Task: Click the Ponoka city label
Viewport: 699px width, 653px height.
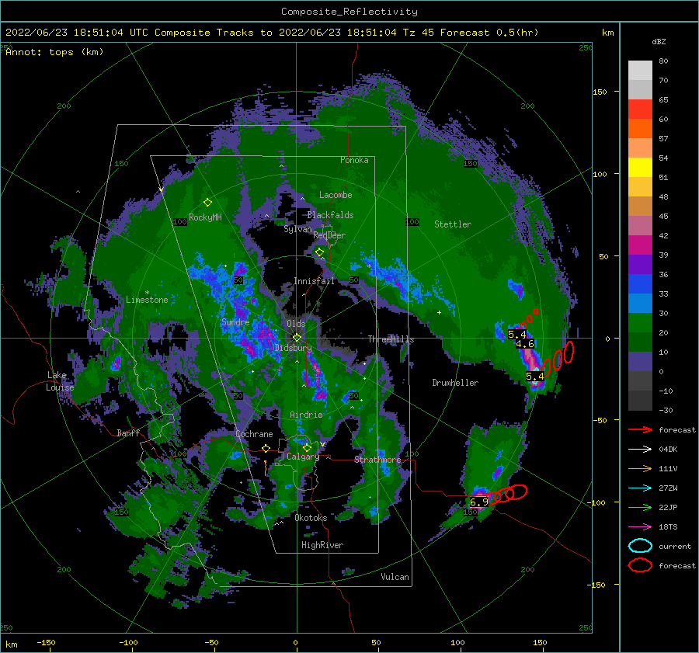Action: coord(354,160)
